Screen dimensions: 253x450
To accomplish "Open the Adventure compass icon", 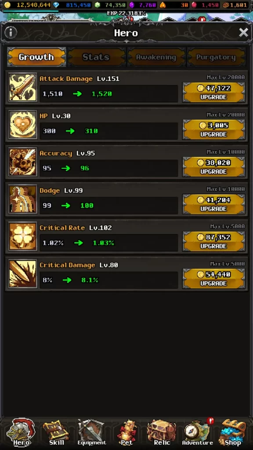I will (x=197, y=432).
